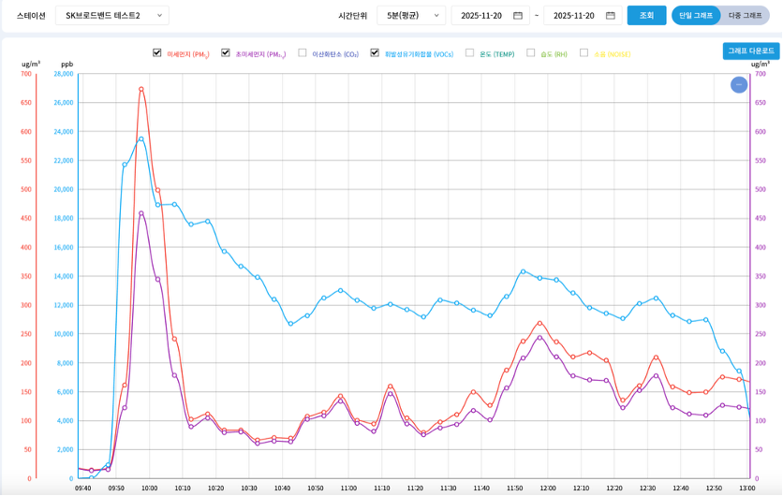Click the red PM10 peak data point
Viewport: 783px width, 496px height.
point(141,89)
